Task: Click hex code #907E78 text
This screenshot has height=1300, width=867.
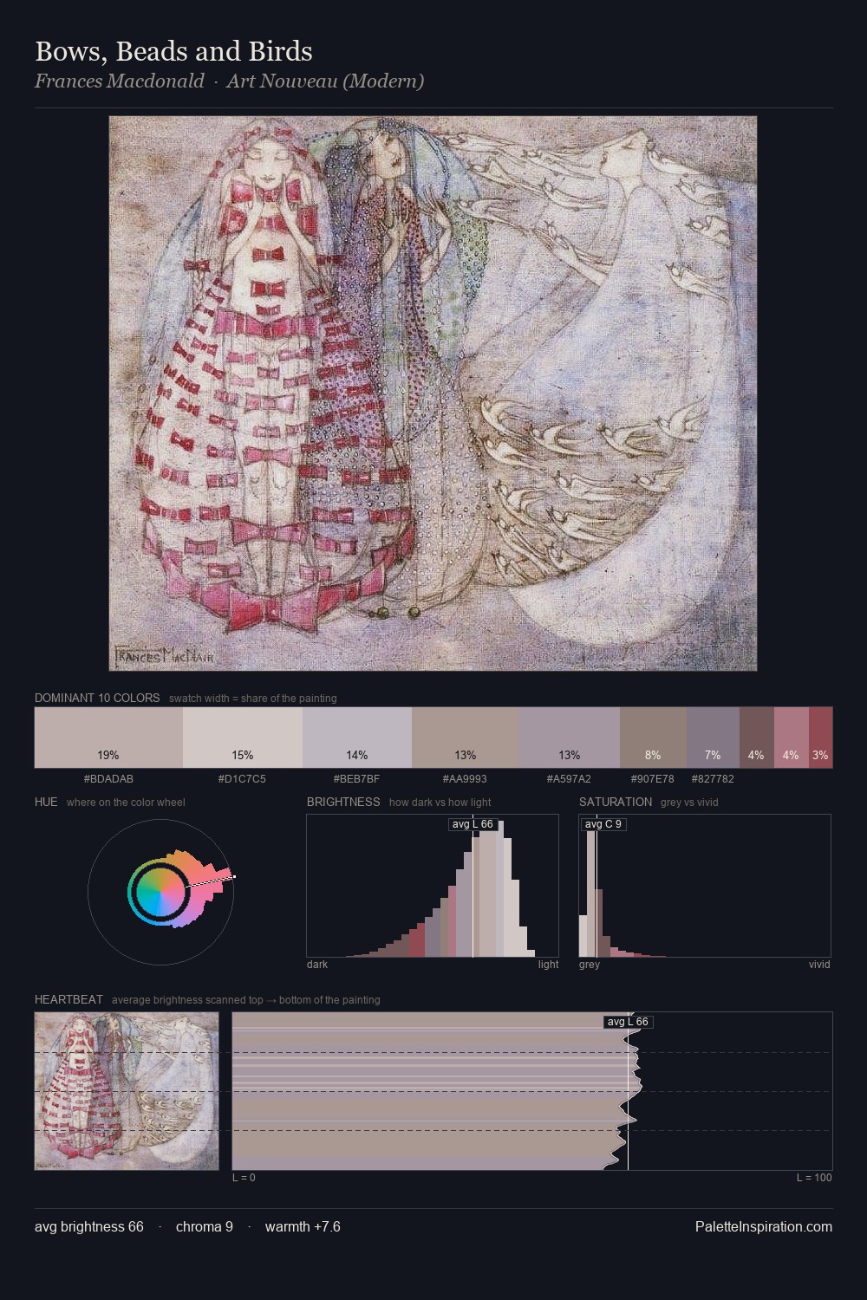Action: [x=653, y=778]
